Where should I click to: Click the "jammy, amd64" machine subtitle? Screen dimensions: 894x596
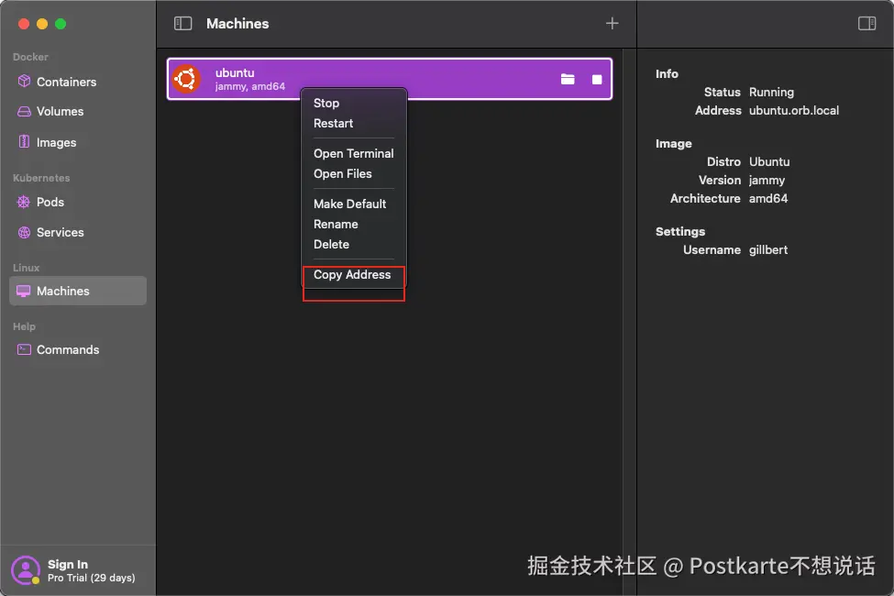(249, 87)
